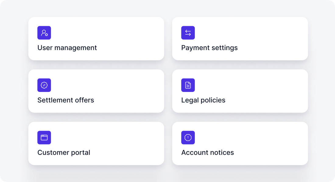The width and height of the screenshot is (335, 182).
Task: Select the Account notices card
Action: [240, 143]
